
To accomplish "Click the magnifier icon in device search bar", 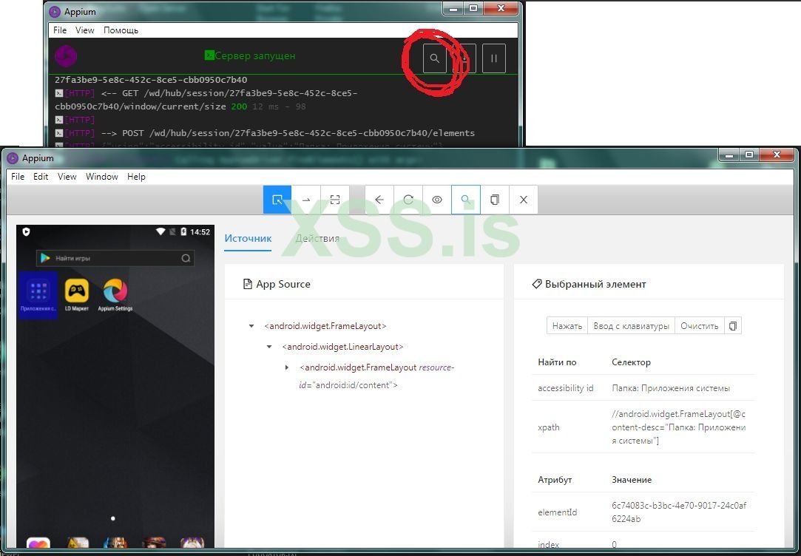I will [186, 258].
